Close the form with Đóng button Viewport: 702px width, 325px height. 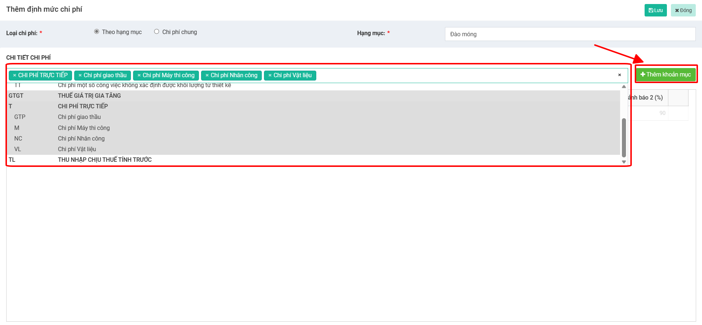click(683, 10)
